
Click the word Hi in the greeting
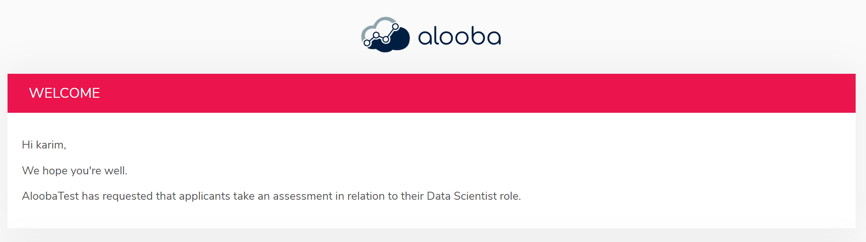pos(27,145)
